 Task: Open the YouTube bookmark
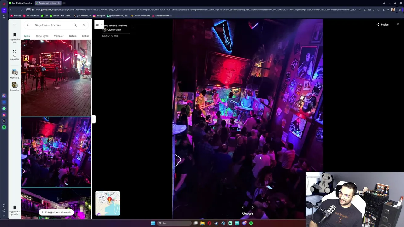click(x=16, y=16)
